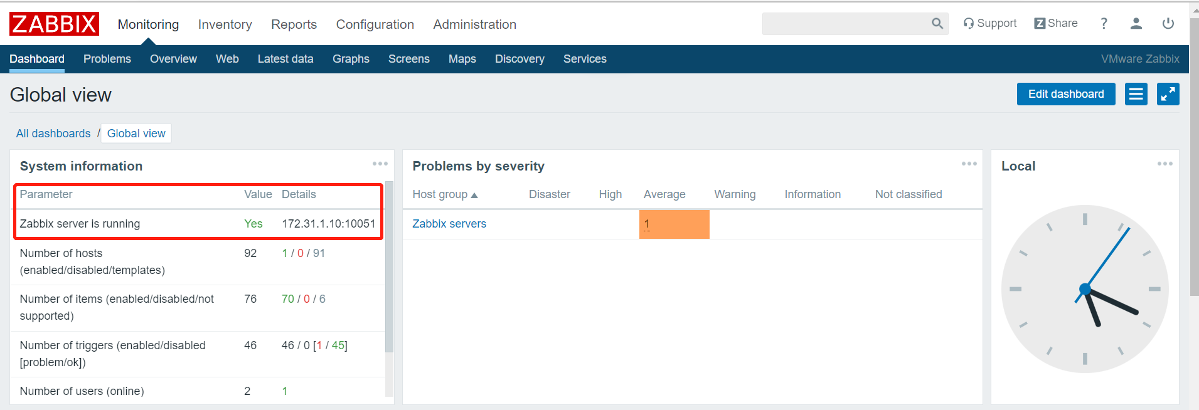Open the Services page
The height and width of the screenshot is (410, 1199).
[x=585, y=59]
